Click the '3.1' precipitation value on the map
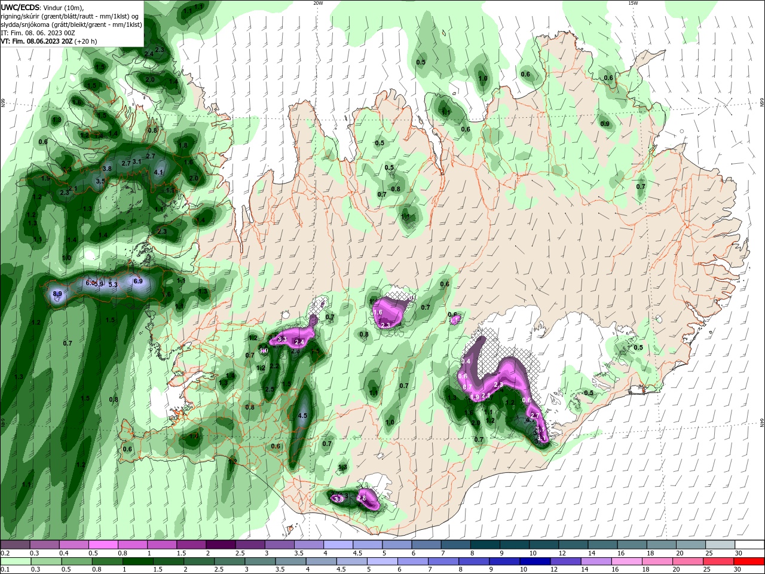The image size is (765, 574). 137,162
